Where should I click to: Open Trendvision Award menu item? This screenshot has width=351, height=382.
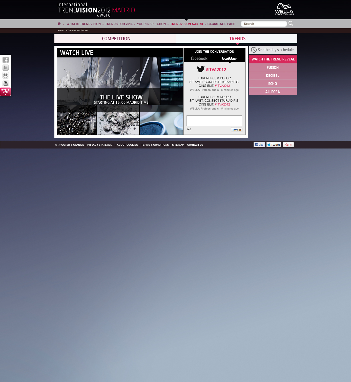(187, 24)
